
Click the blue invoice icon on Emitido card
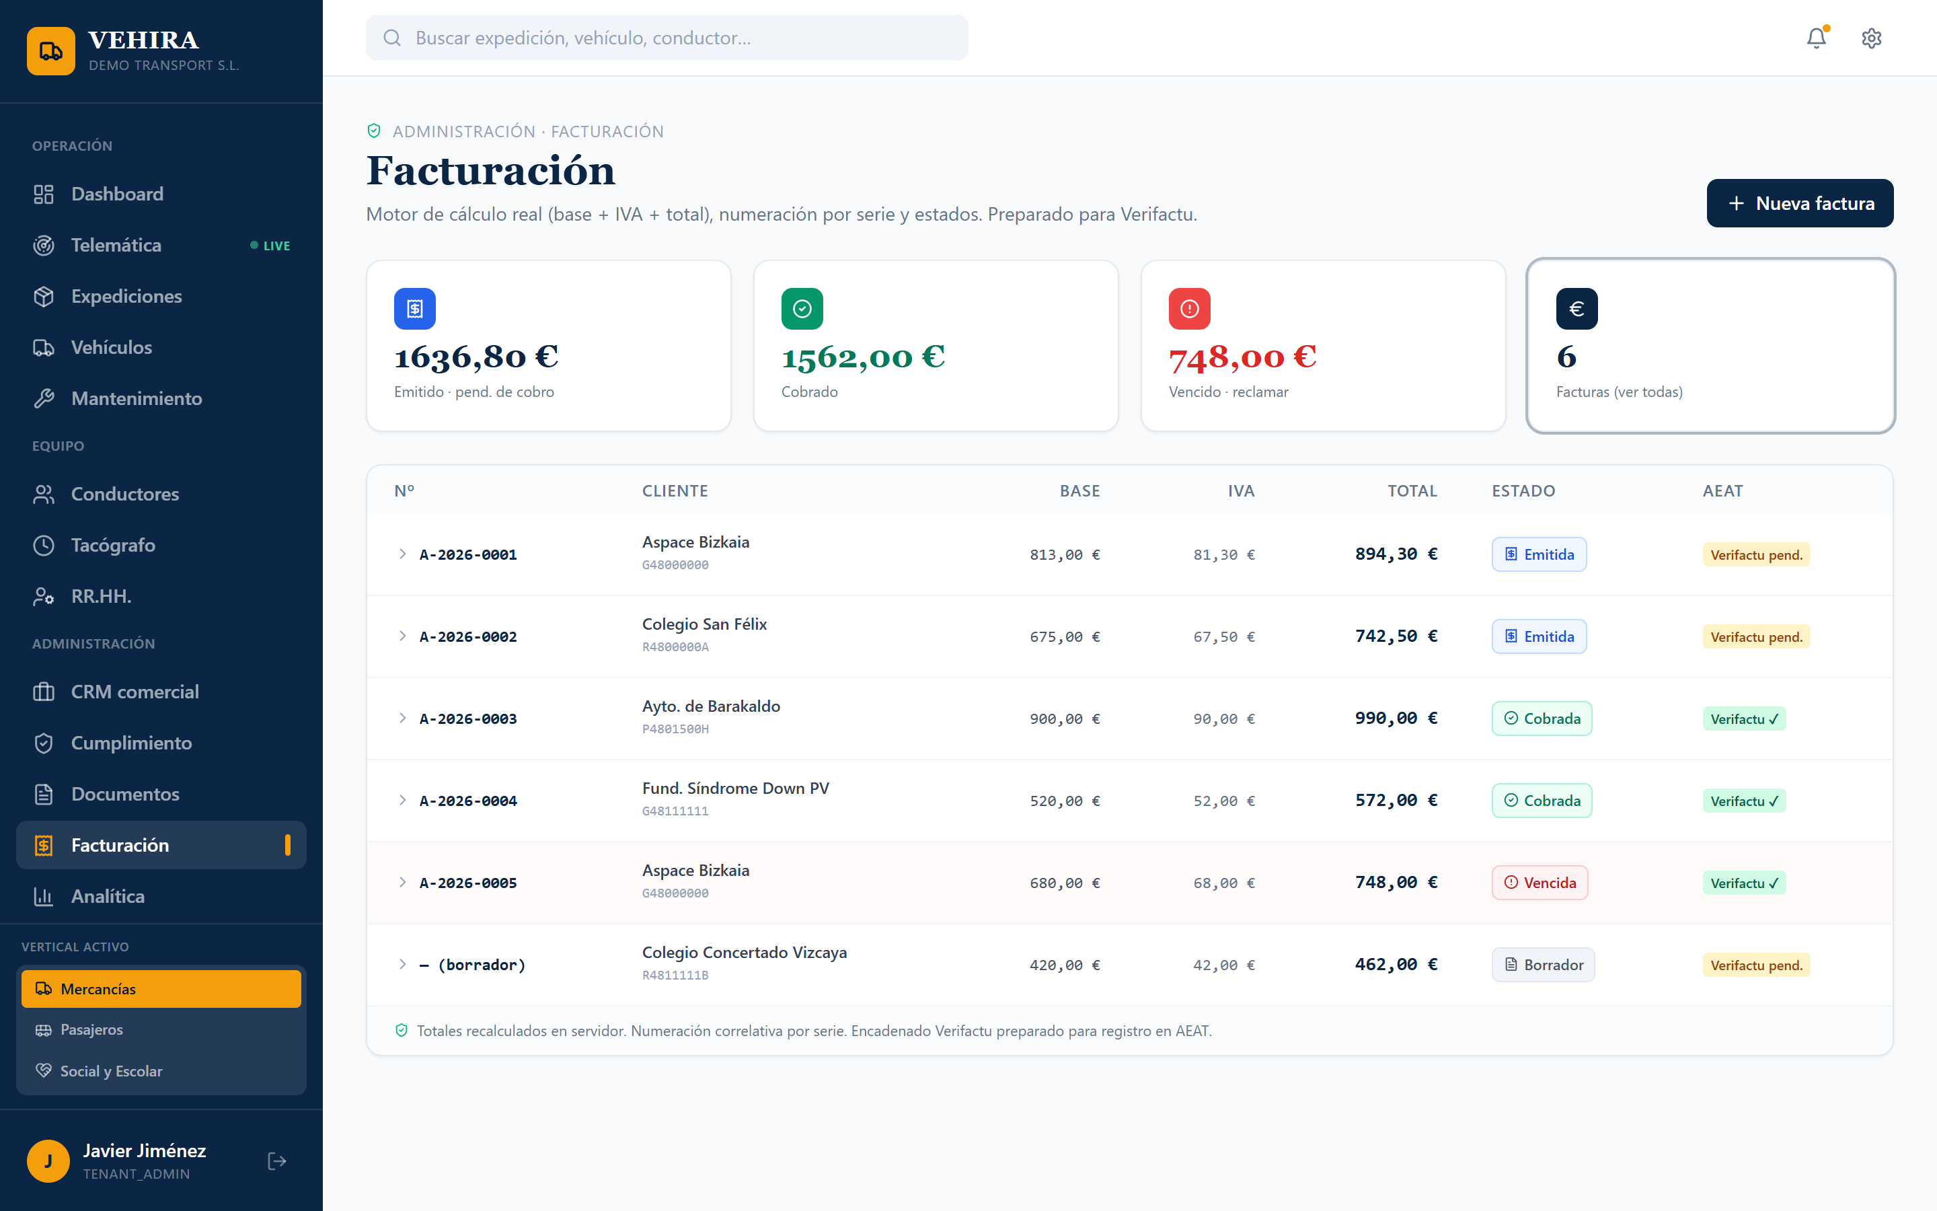pyautogui.click(x=414, y=308)
